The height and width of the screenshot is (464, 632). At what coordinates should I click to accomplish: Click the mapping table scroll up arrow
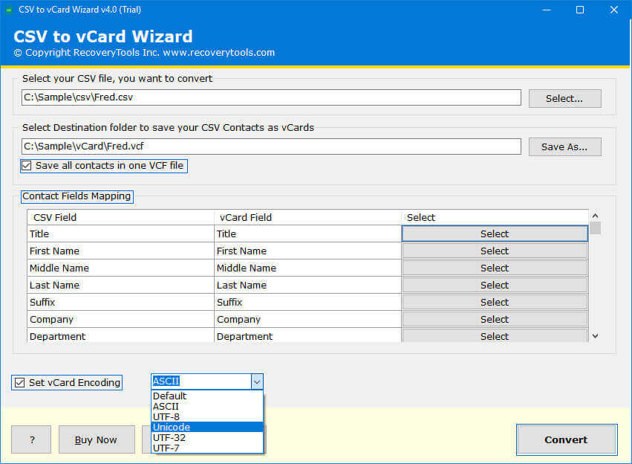(595, 216)
